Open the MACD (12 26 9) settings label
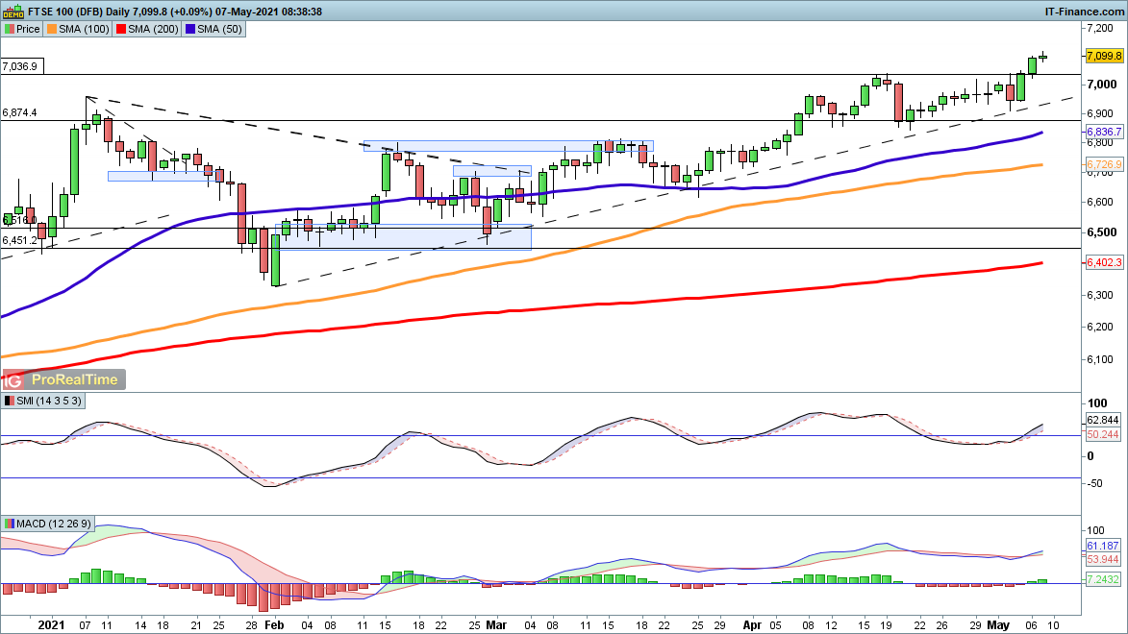 54,524
